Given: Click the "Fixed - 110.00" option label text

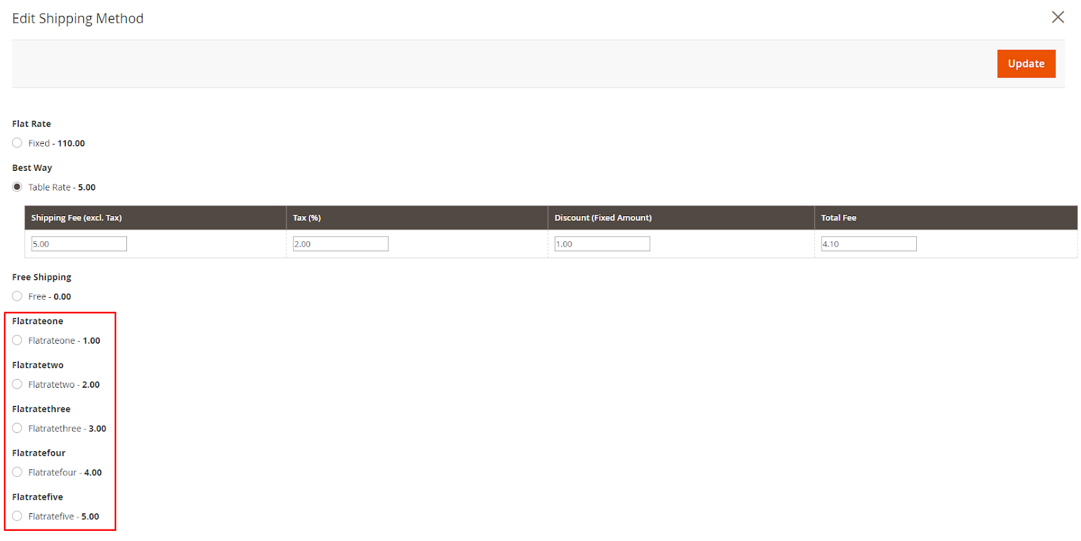Looking at the screenshot, I should (57, 143).
